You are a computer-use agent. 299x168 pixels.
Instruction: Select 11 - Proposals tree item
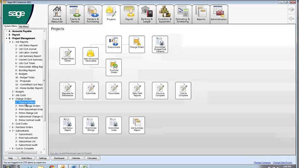(23, 81)
